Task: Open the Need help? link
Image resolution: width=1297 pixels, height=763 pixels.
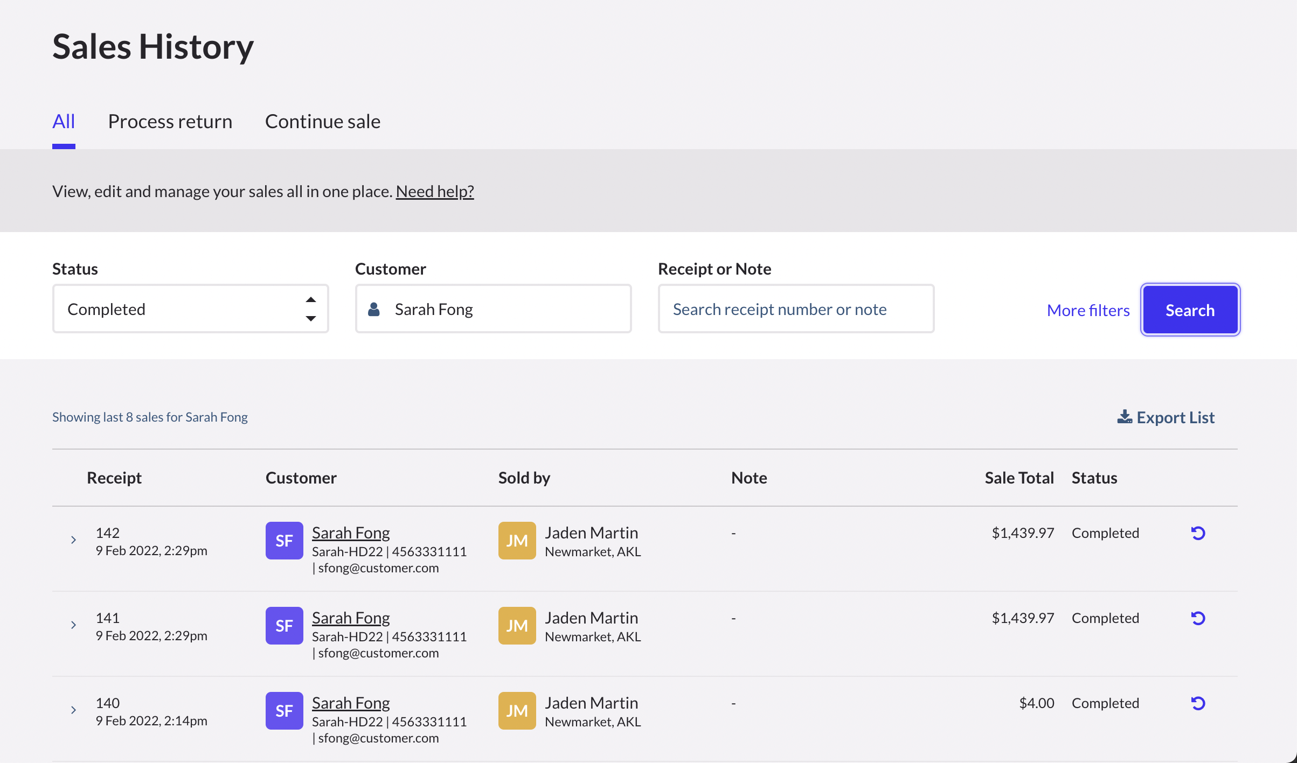Action: coord(434,191)
